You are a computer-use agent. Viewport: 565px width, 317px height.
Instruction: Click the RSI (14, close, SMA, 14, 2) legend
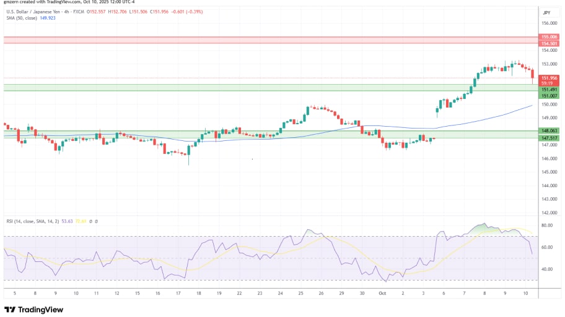click(32, 221)
